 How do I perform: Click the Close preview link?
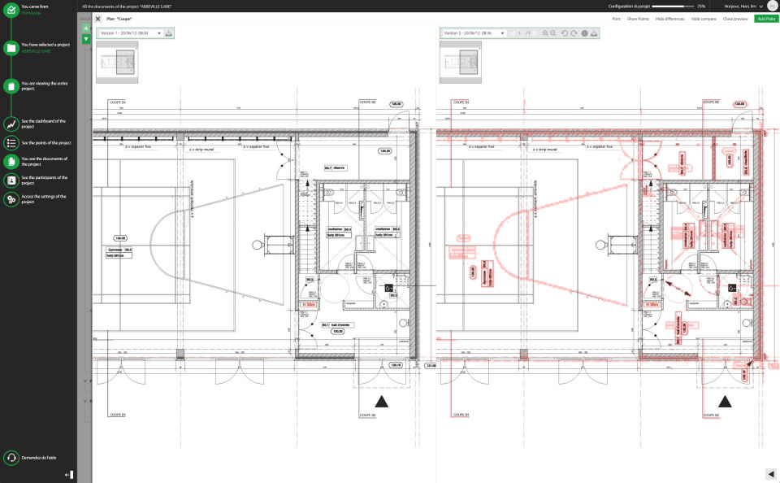coord(735,19)
